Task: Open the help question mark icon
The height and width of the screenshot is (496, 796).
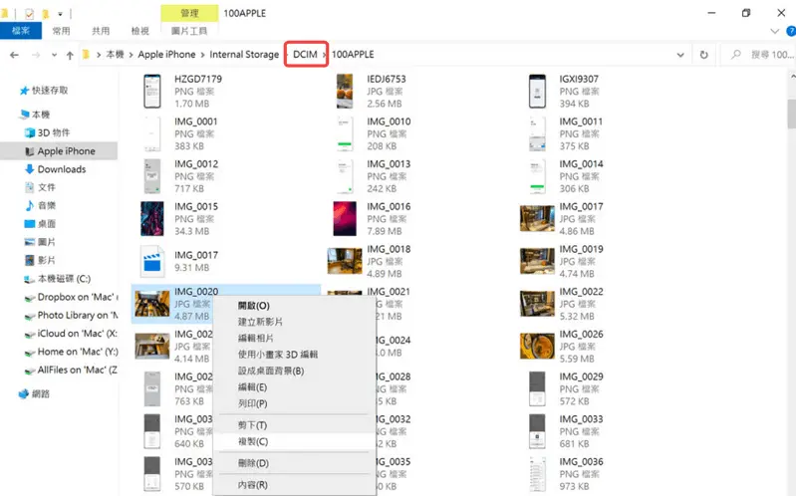Action: pos(791,31)
